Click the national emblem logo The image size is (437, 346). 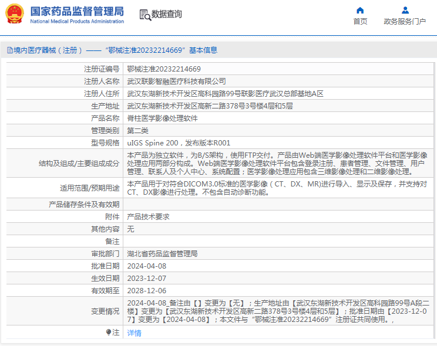pos(15,13)
